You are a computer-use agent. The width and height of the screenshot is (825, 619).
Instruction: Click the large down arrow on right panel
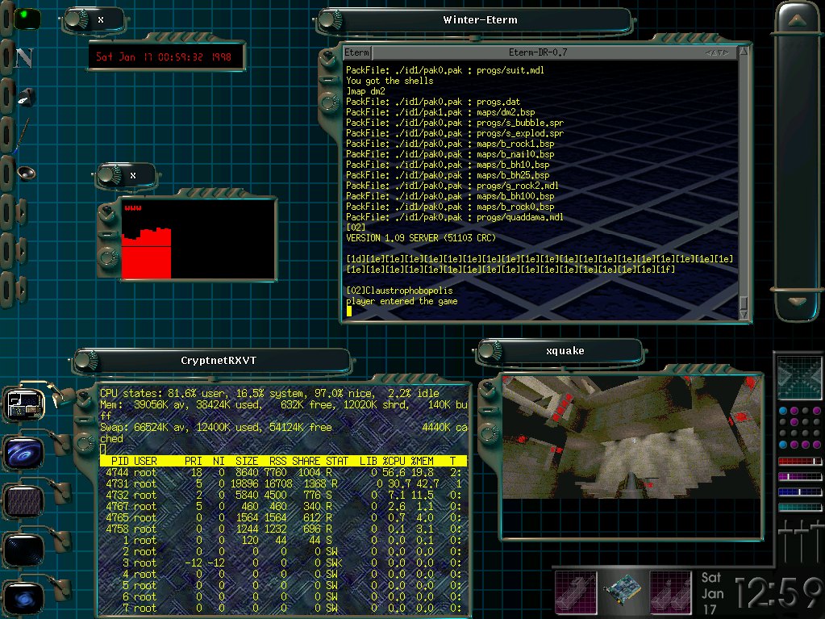[798, 301]
